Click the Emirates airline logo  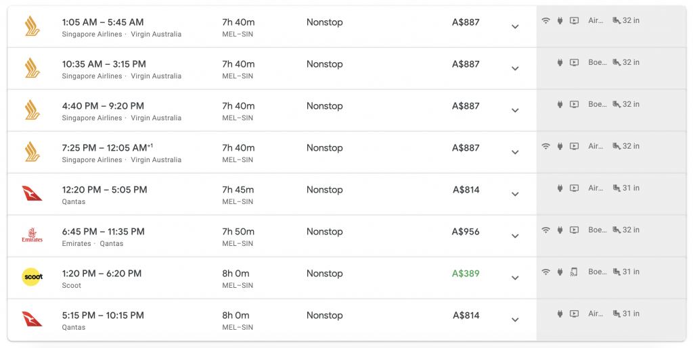(32, 235)
